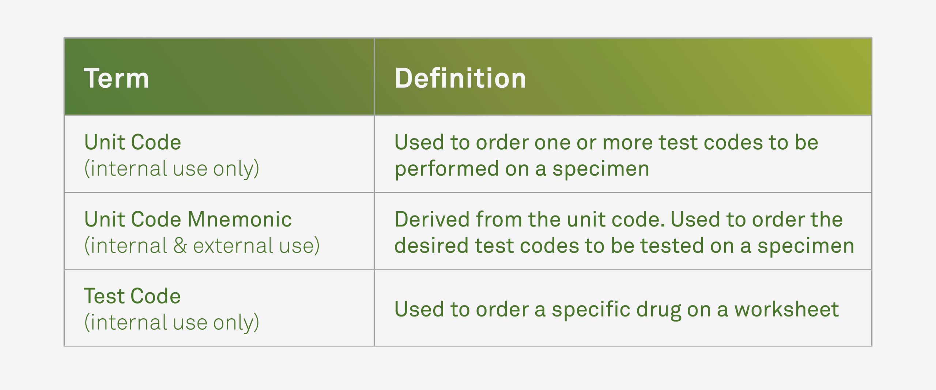936x390 pixels.
Task: Click the word "worksheet" in the last row
Action: [x=786, y=309]
